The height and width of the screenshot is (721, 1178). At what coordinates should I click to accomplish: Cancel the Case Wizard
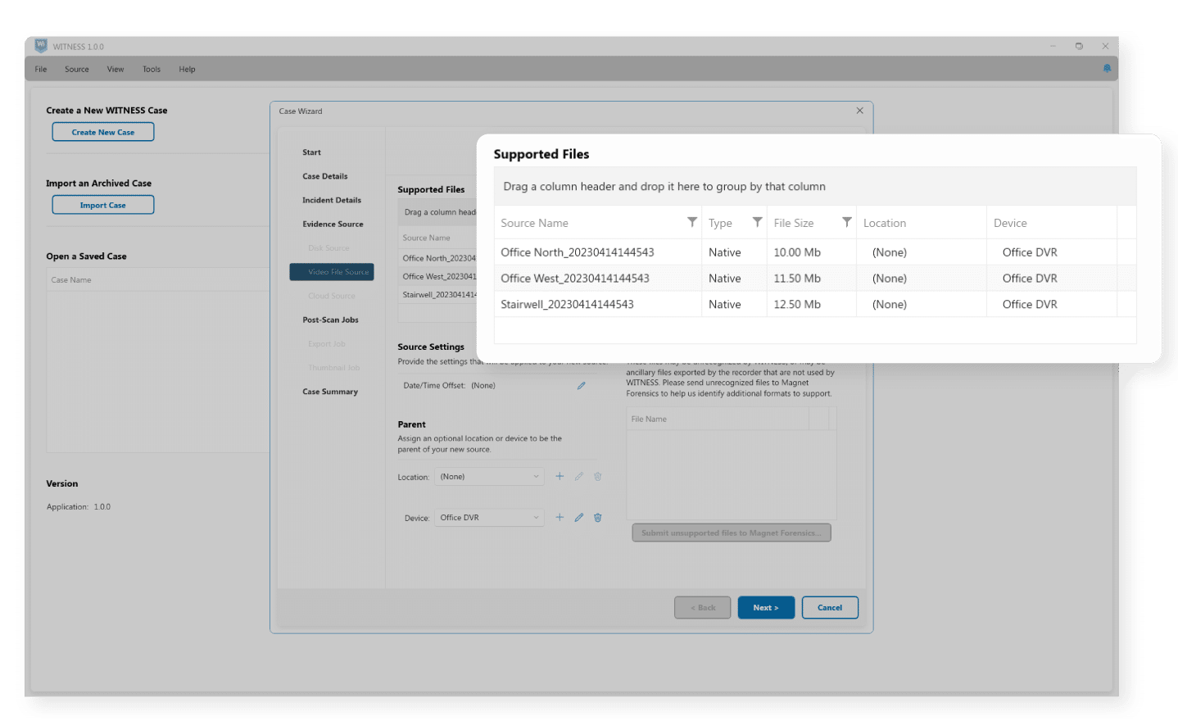(x=830, y=607)
